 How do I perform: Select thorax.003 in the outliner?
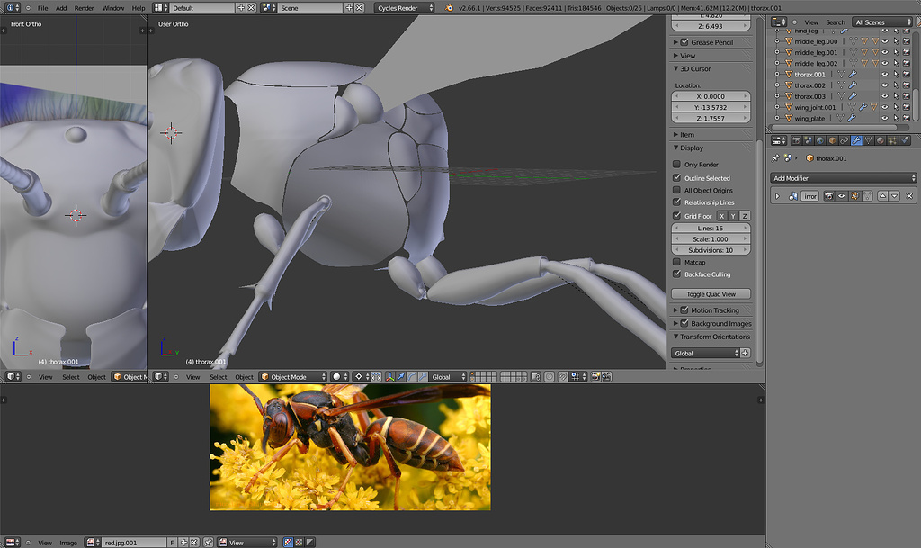point(809,96)
